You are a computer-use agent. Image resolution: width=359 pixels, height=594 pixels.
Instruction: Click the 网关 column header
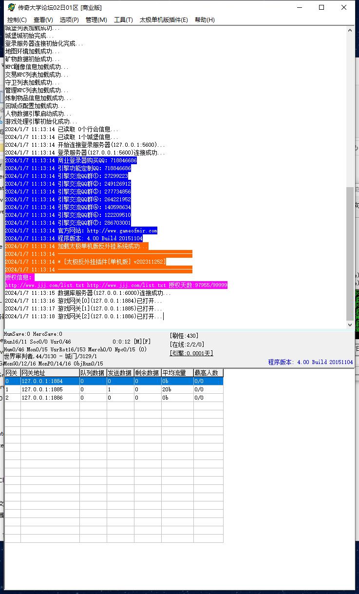12,373
